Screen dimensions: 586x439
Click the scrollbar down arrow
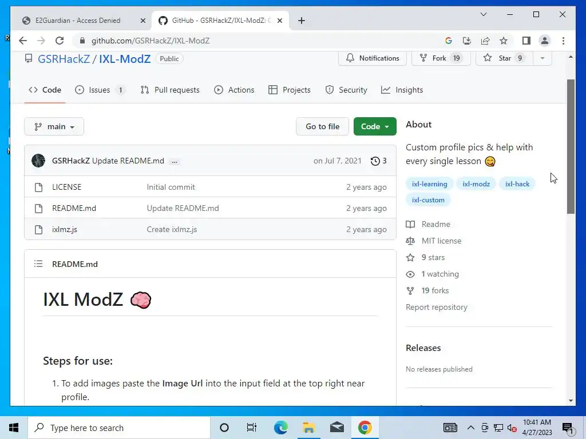(x=571, y=401)
